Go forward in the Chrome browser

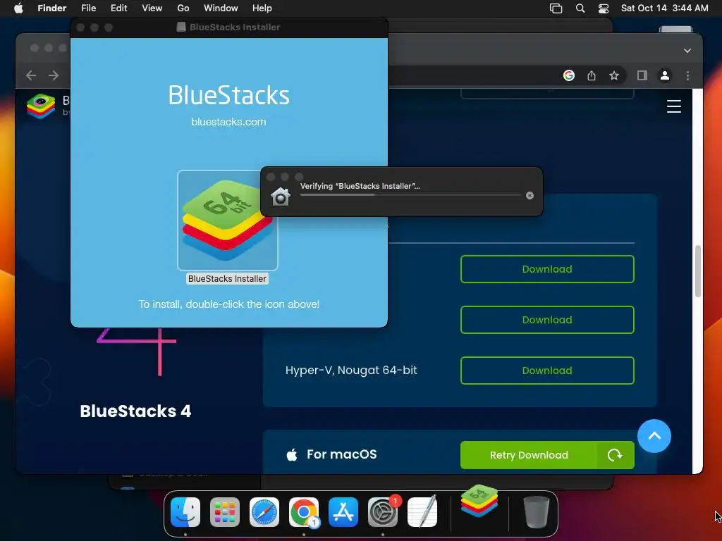coord(54,75)
